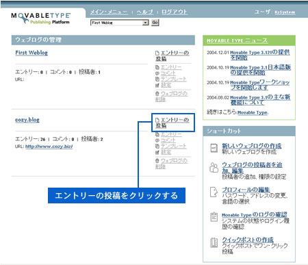Open メイン・メニュー in the top navigation
308x265 pixels.
(109, 12)
